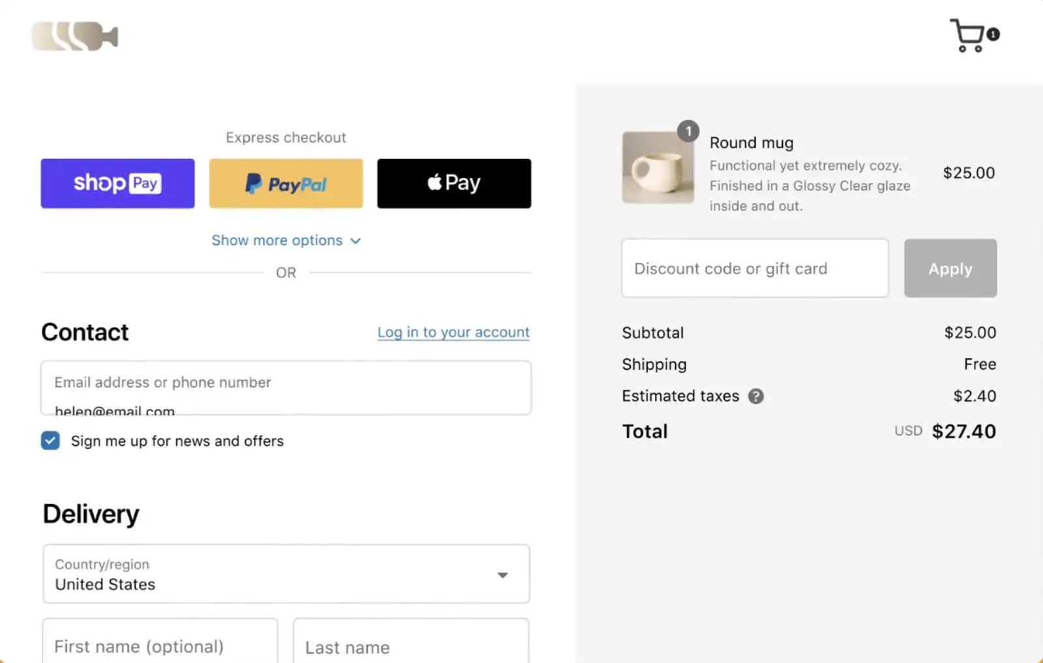Open the shopping cart icon
The image size is (1043, 663).
point(970,35)
